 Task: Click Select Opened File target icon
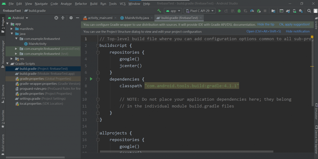[x=57, y=18]
